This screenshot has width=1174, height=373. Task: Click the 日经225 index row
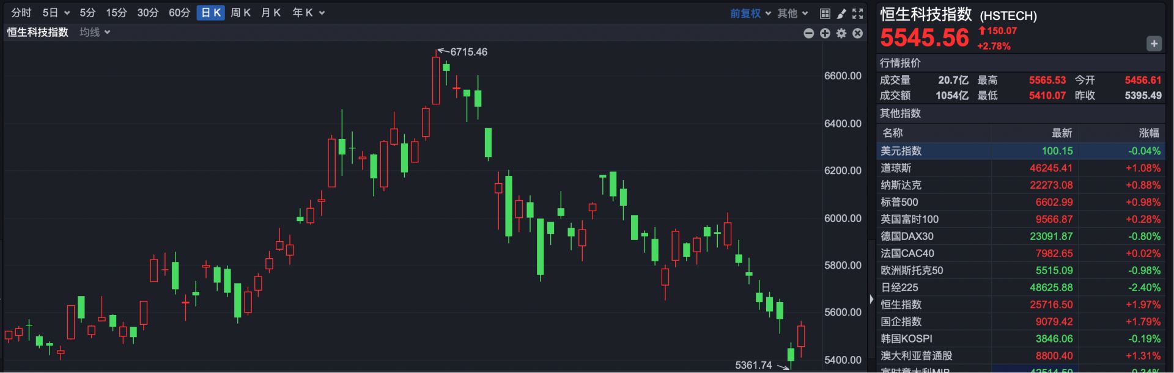coord(899,288)
